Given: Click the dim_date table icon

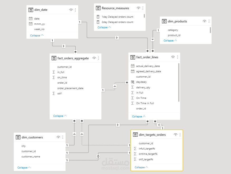Looking at the screenshot, I should (31, 10).
